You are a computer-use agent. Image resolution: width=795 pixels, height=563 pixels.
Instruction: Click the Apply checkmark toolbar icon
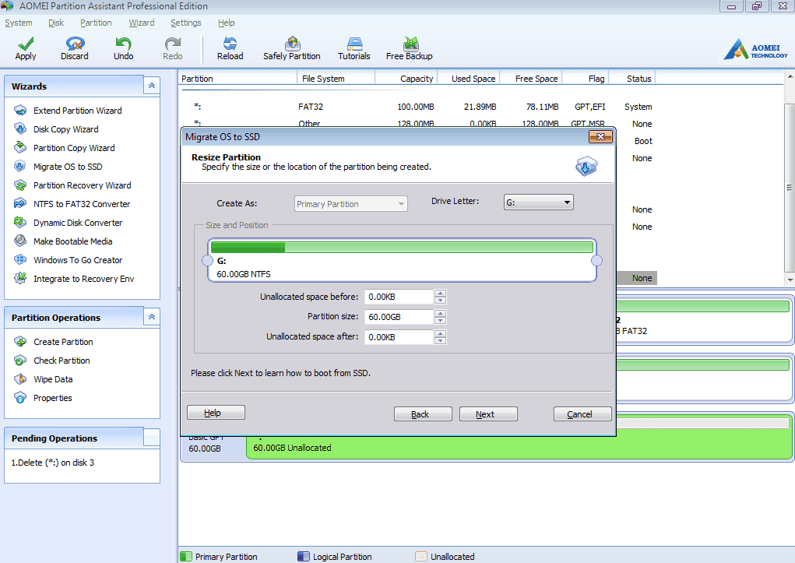[26, 44]
